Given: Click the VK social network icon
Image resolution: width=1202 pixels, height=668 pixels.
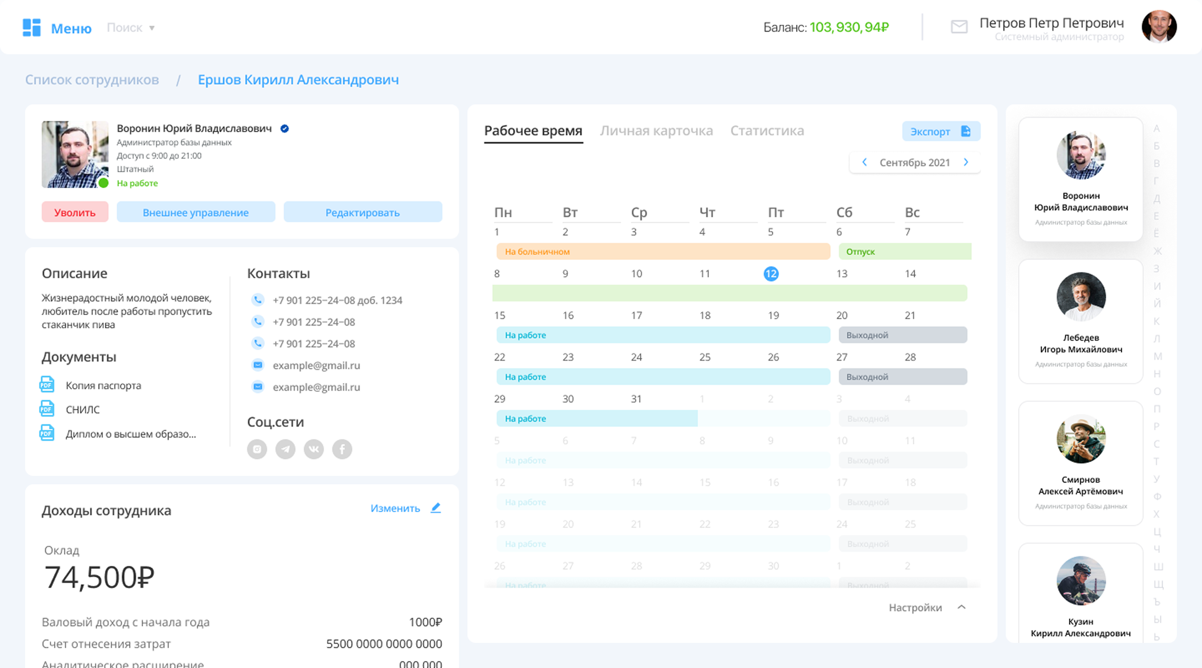Looking at the screenshot, I should click(314, 449).
